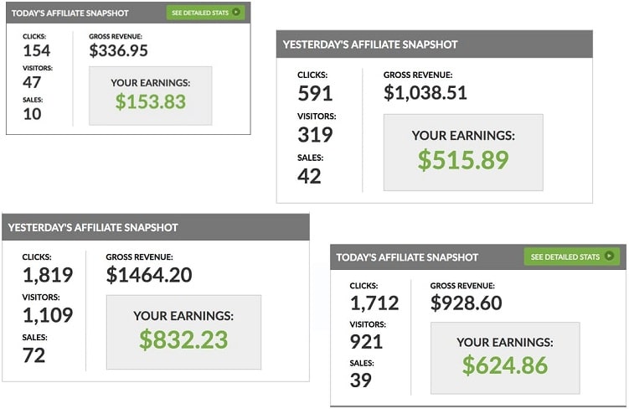Click the $1,038.51 gross revenue value
This screenshot has height=409, width=629.
point(425,92)
